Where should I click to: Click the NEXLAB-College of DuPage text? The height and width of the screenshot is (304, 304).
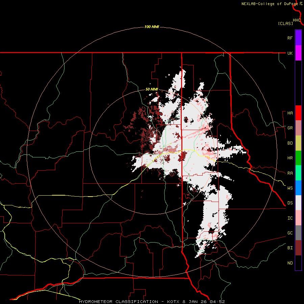[x=270, y=4]
